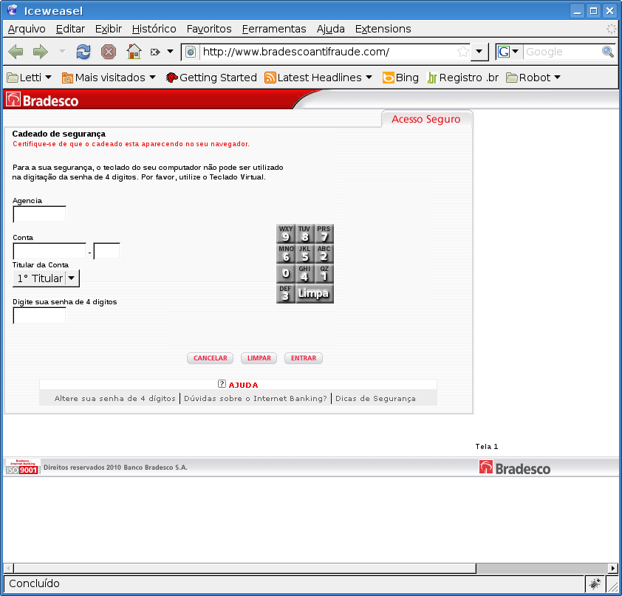This screenshot has width=622, height=596.
Task: Click the horizontal scrollbar thumb
Action: point(245,569)
